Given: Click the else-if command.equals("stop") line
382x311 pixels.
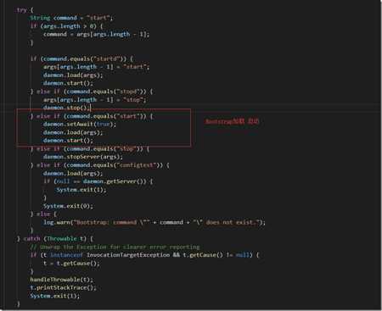Looking at the screenshot, I should tap(90, 149).
